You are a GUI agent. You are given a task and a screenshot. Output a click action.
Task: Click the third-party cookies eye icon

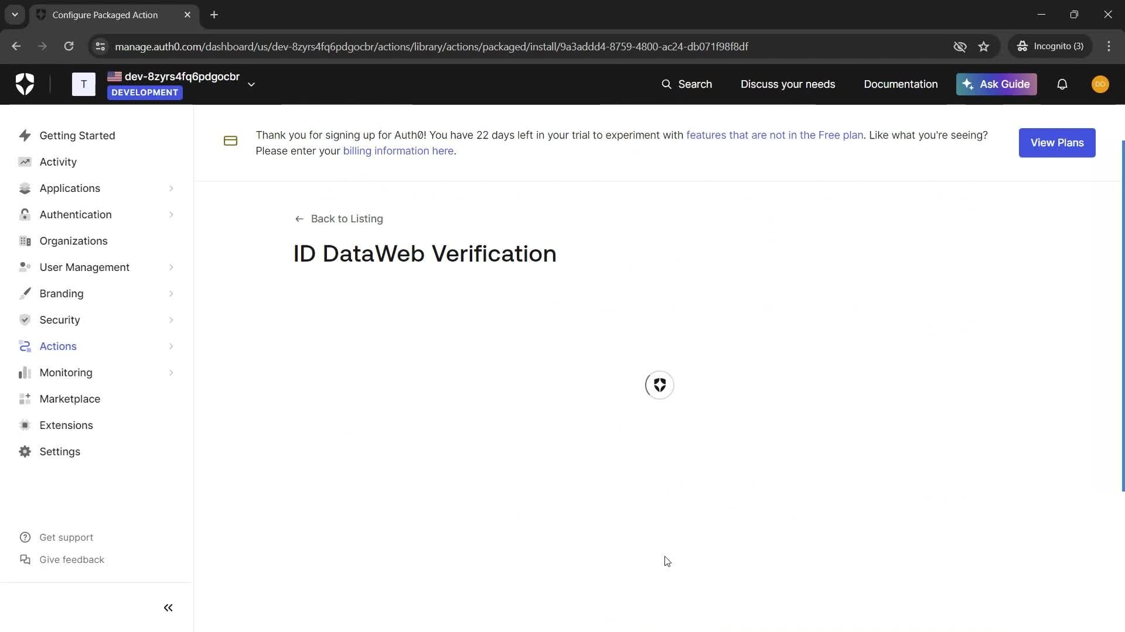point(960,46)
